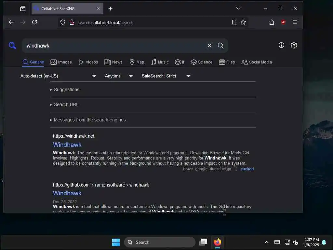Open the taskbar clock showing 1:37 PM

[x=311, y=242]
